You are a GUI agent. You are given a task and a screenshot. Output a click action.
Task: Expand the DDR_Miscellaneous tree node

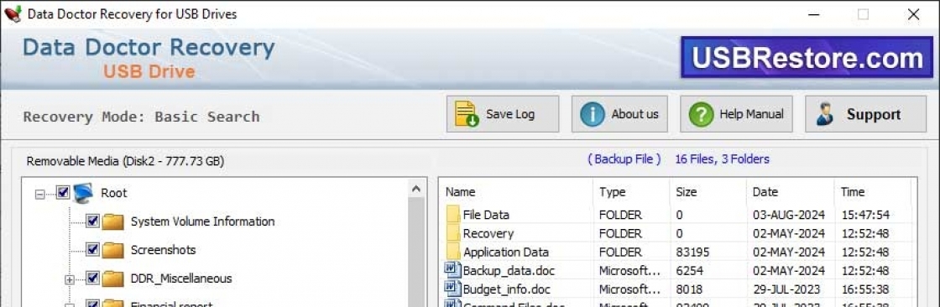click(x=70, y=279)
